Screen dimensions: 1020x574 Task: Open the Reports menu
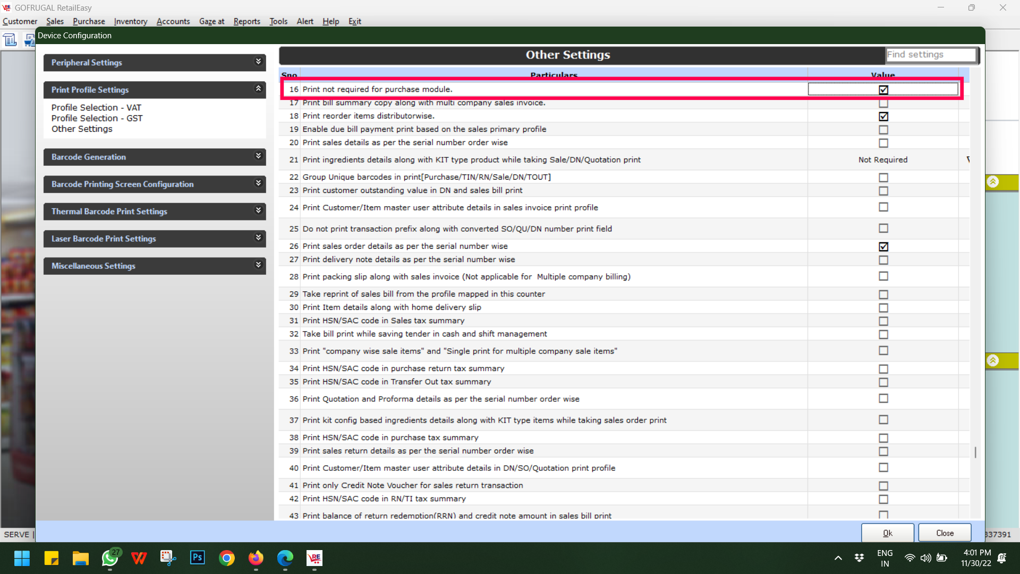tap(246, 21)
